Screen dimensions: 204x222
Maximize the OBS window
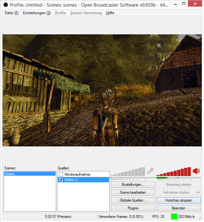click(184, 4)
